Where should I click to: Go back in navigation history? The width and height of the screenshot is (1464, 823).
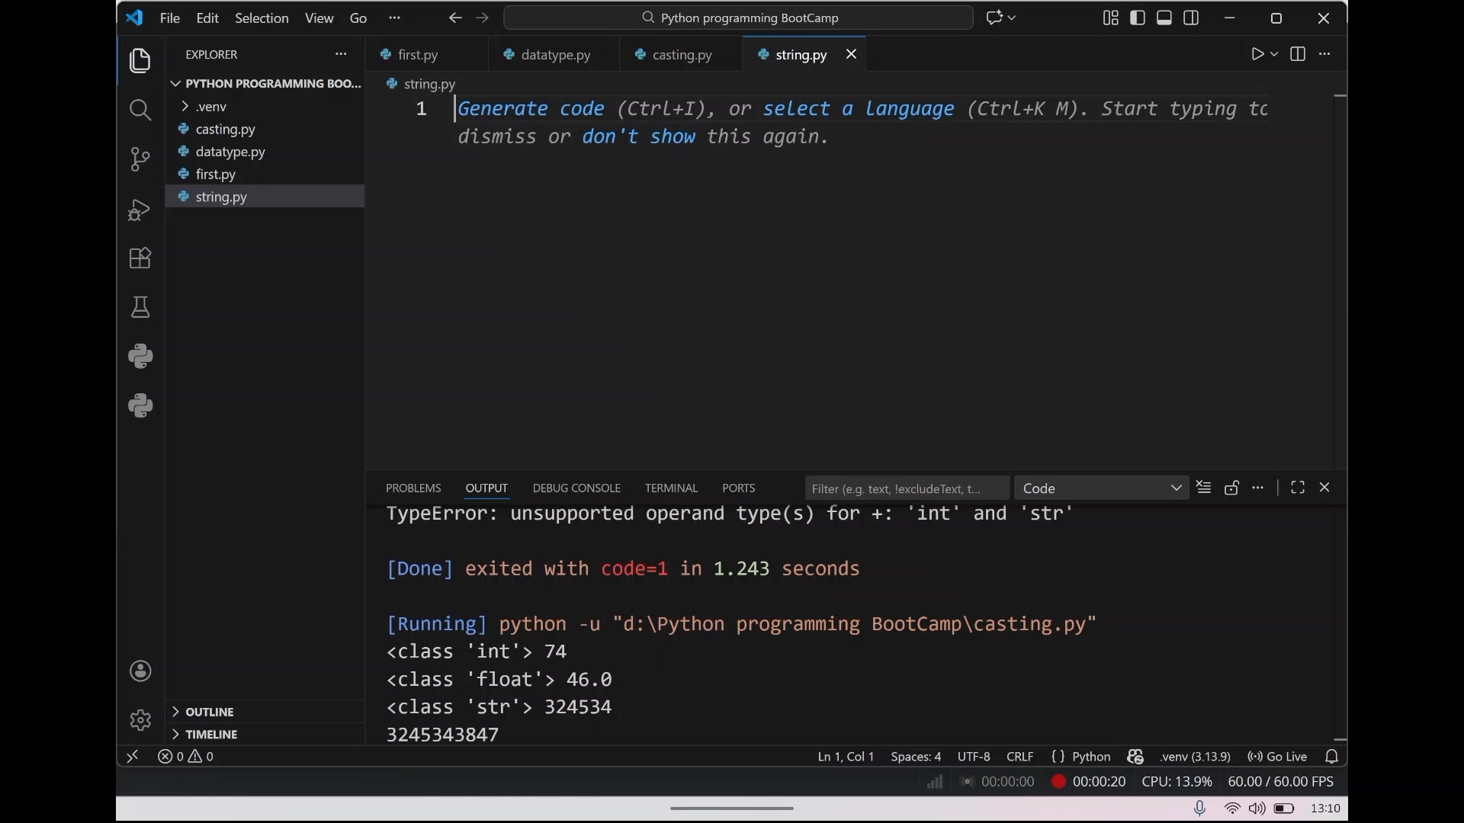pos(455,18)
